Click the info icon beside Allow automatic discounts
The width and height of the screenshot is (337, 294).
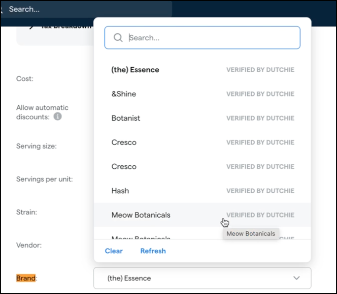pos(57,116)
